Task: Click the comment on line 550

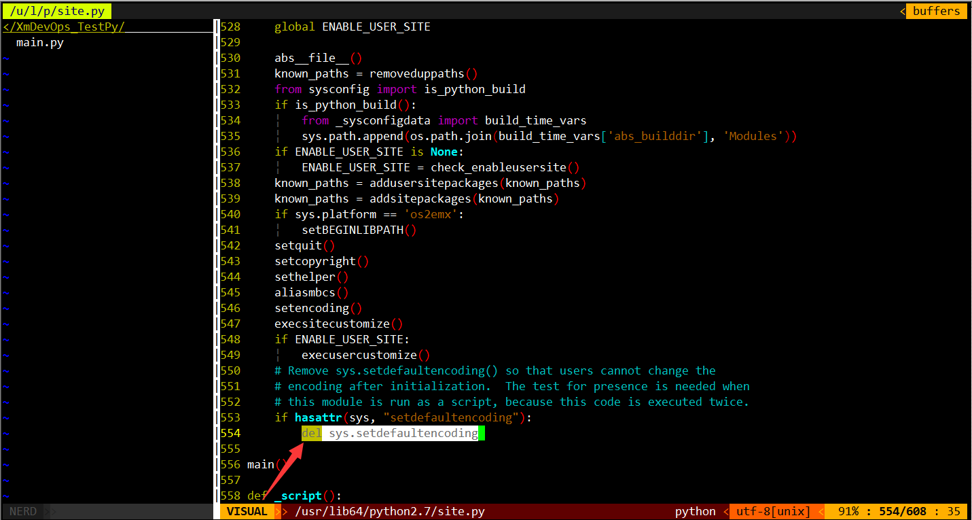Action: (x=495, y=370)
